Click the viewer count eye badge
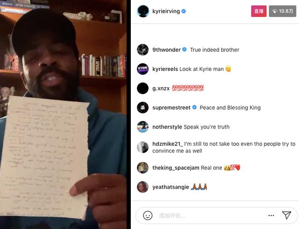The image size is (299, 229). tap(283, 11)
